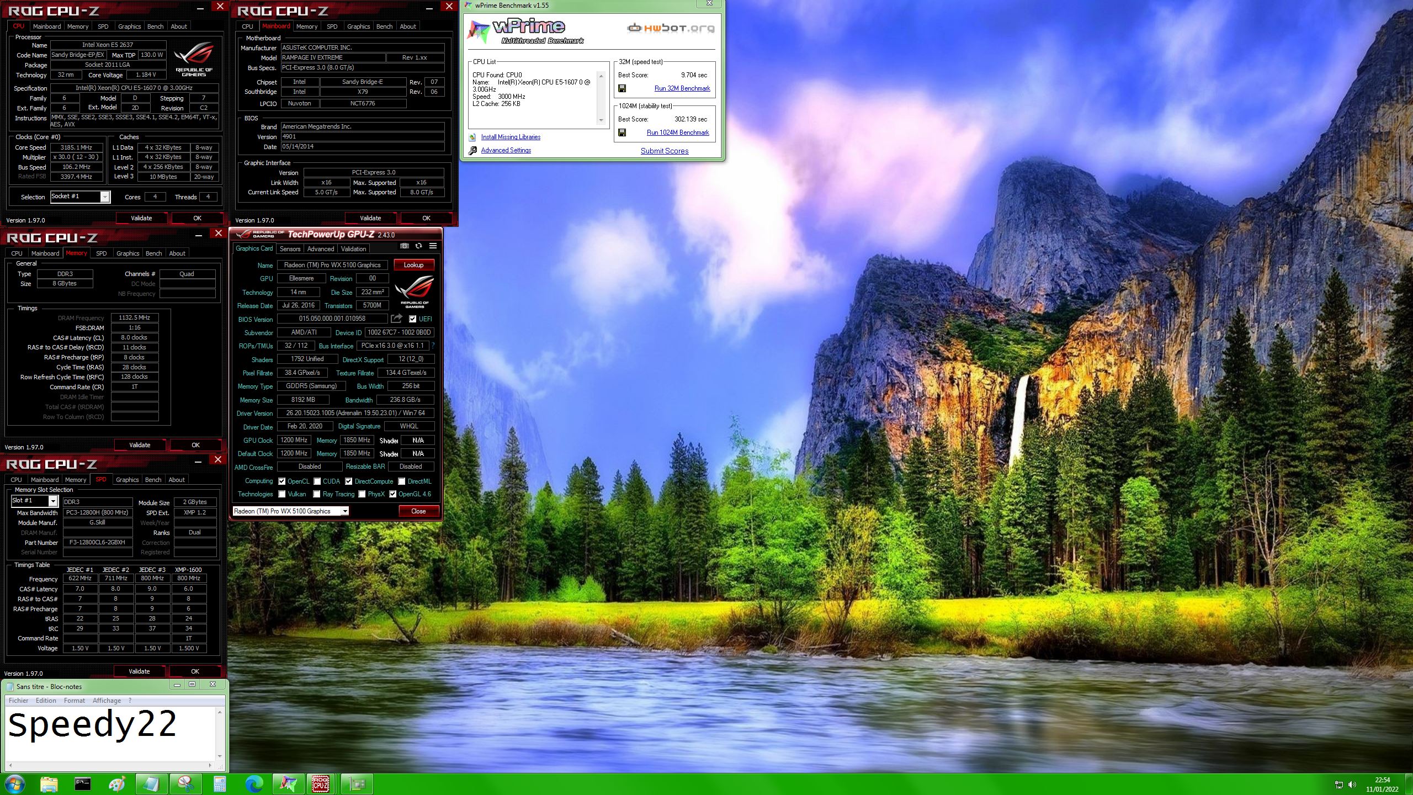Click Submit Scores in wPrime
Image resolution: width=1413 pixels, height=795 pixels.
665,151
